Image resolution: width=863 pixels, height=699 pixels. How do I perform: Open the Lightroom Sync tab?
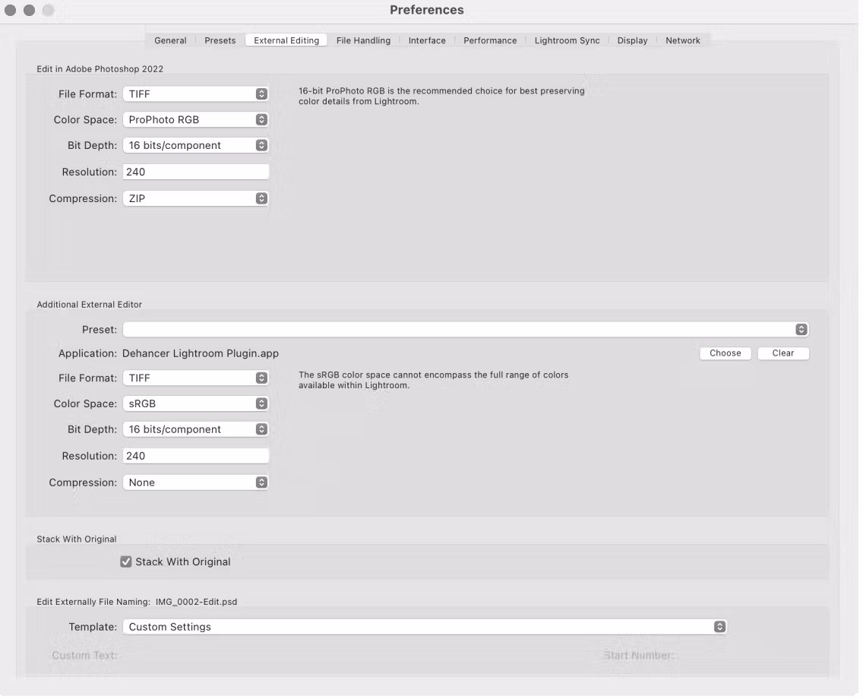click(567, 41)
